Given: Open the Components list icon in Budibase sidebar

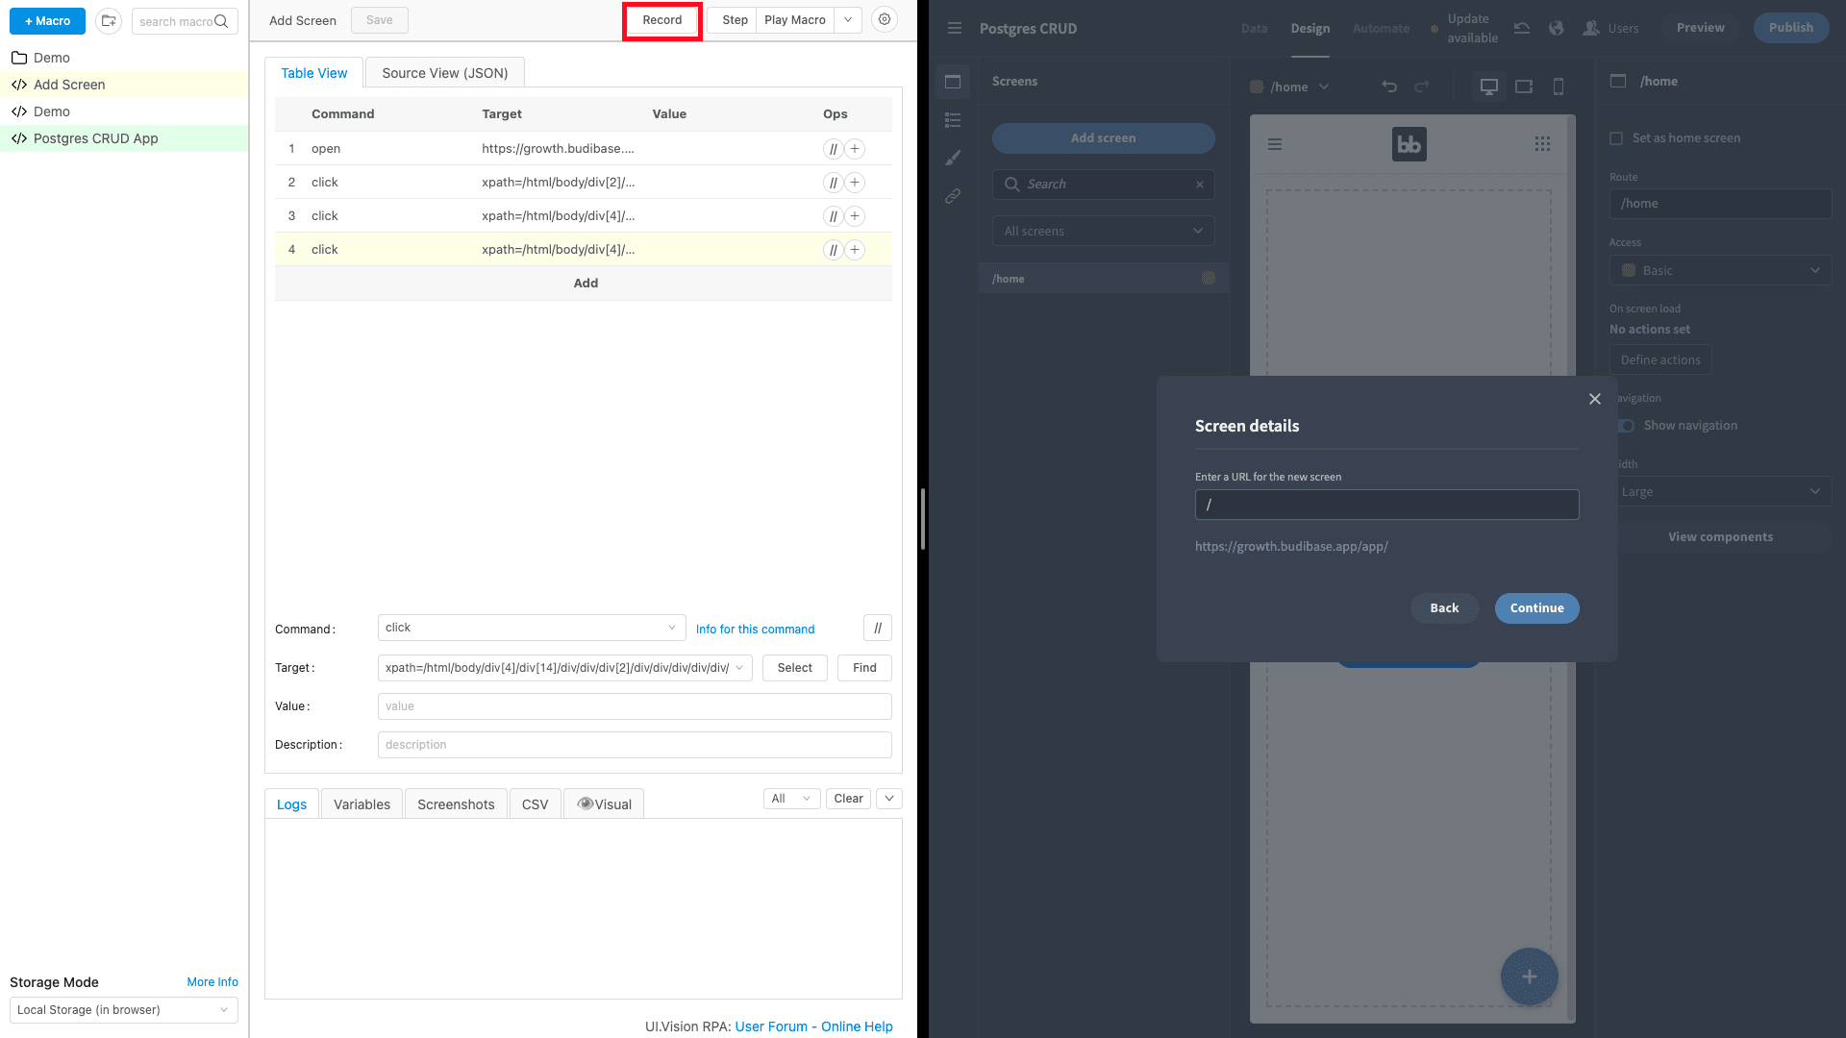Looking at the screenshot, I should tap(953, 120).
